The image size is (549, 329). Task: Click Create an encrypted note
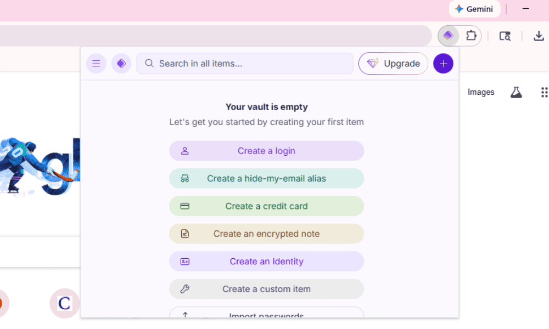tap(266, 234)
